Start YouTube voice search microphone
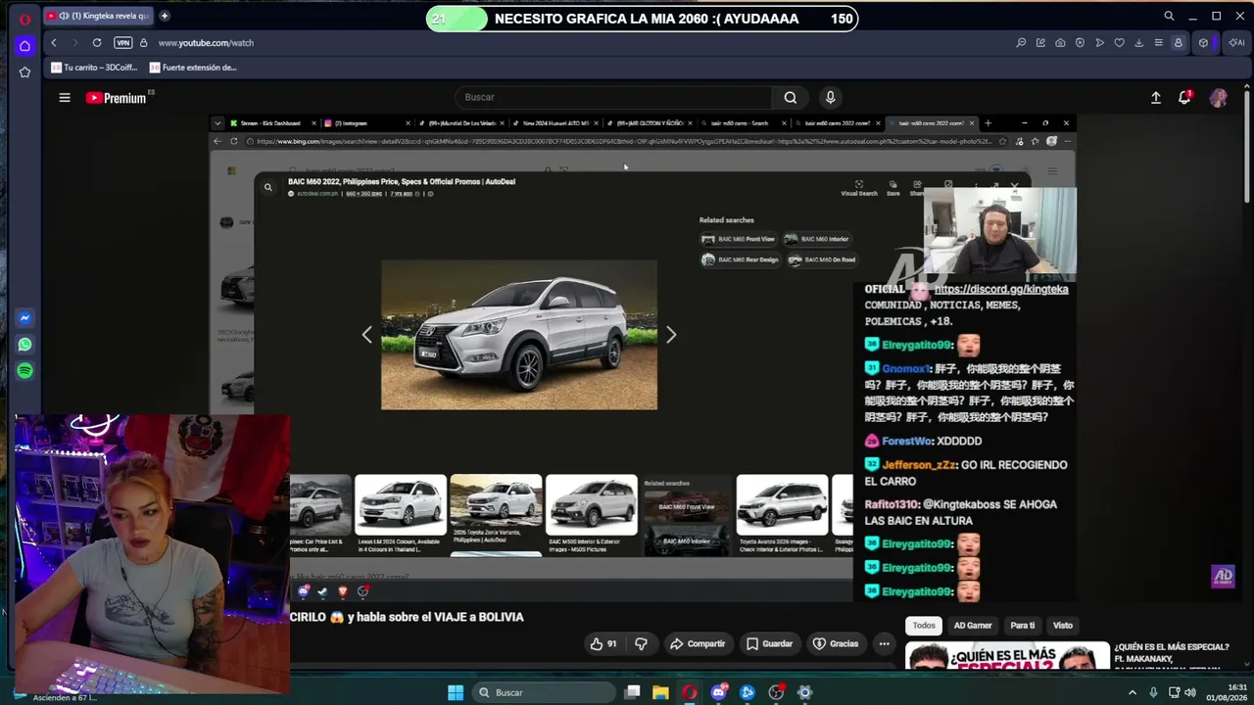 coord(830,97)
